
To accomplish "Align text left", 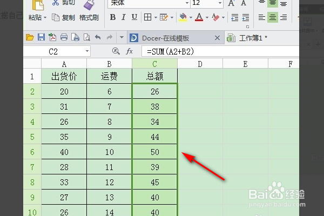I will 261,17.
